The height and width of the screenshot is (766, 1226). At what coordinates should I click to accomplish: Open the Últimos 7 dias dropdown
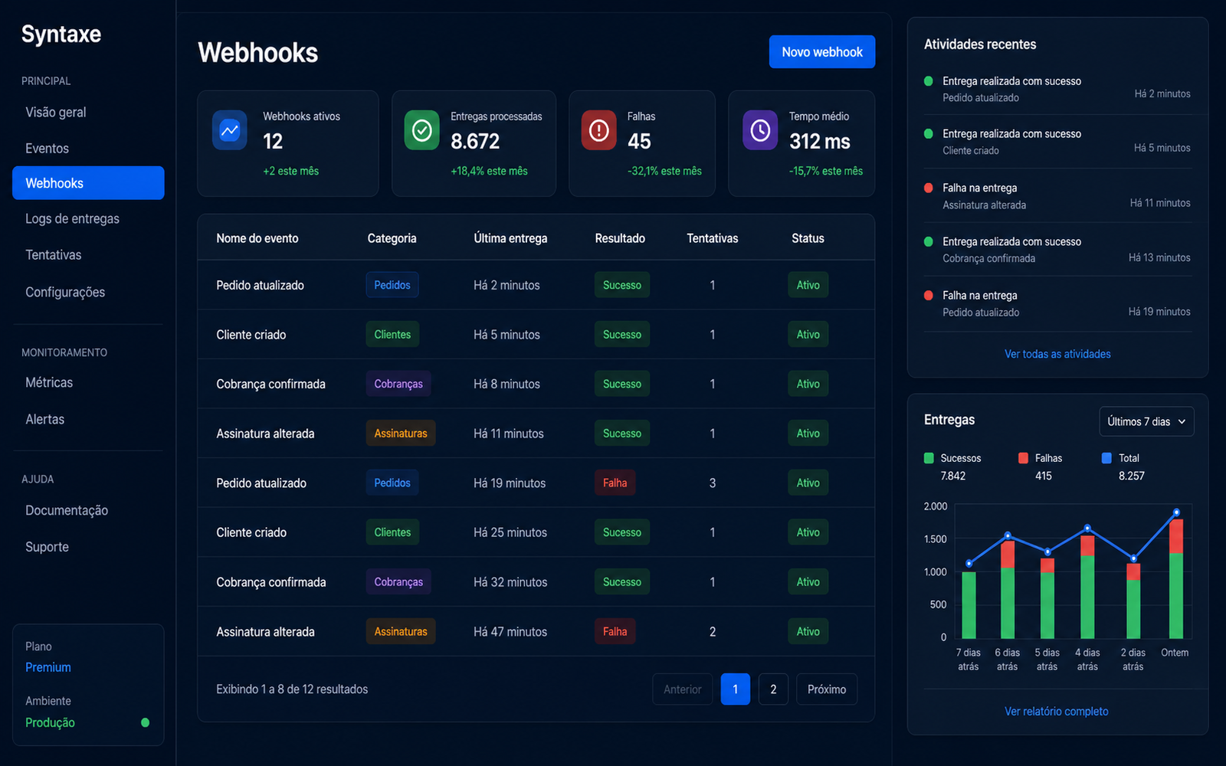[1146, 421]
